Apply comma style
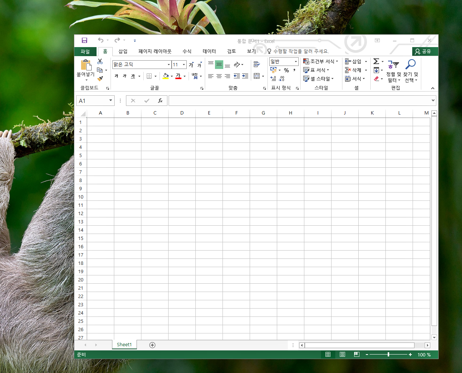The image size is (462, 373). point(294,70)
